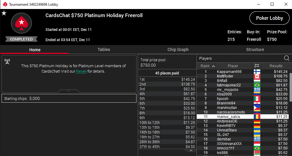This screenshot has width=292, height=156.
Task: Collapse the prize payout list chevron
Action: pyautogui.click(x=191, y=151)
